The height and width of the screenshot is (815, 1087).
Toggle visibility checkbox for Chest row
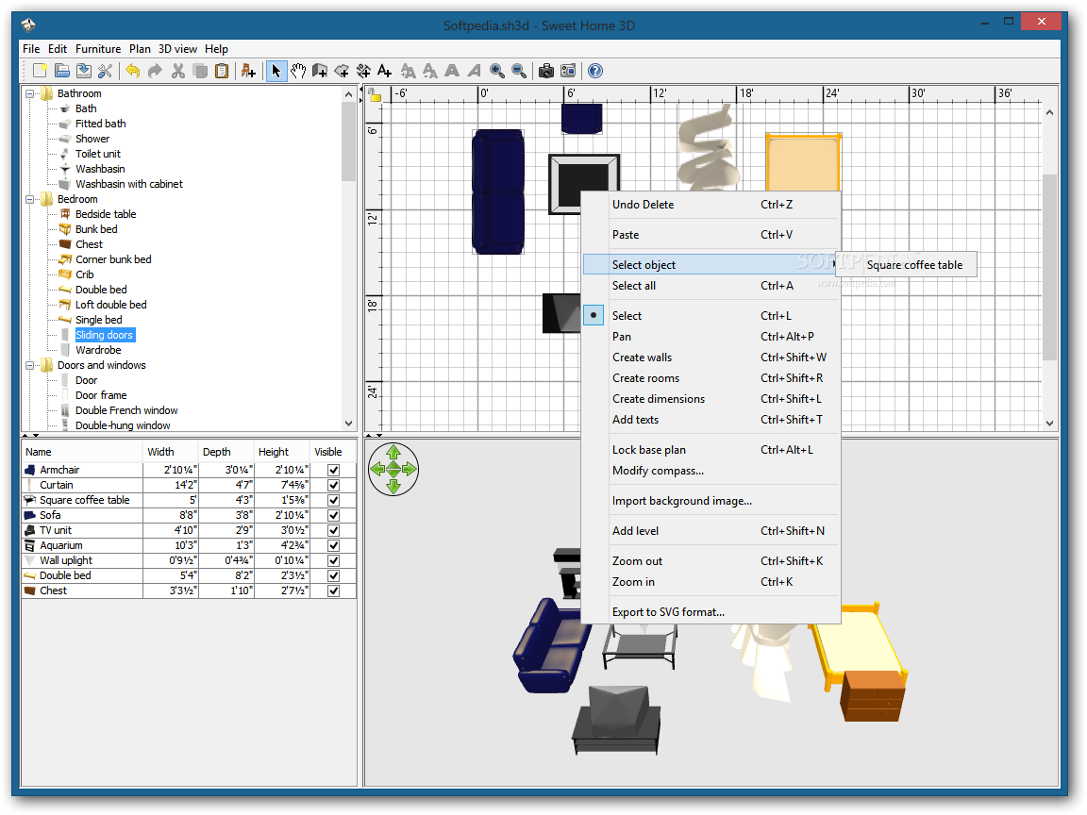tap(333, 591)
